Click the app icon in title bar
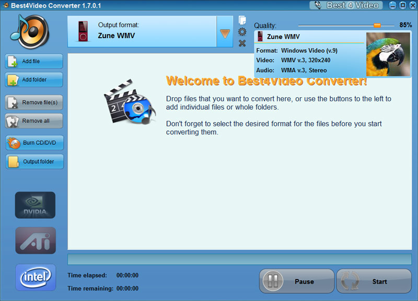 point(6,5)
